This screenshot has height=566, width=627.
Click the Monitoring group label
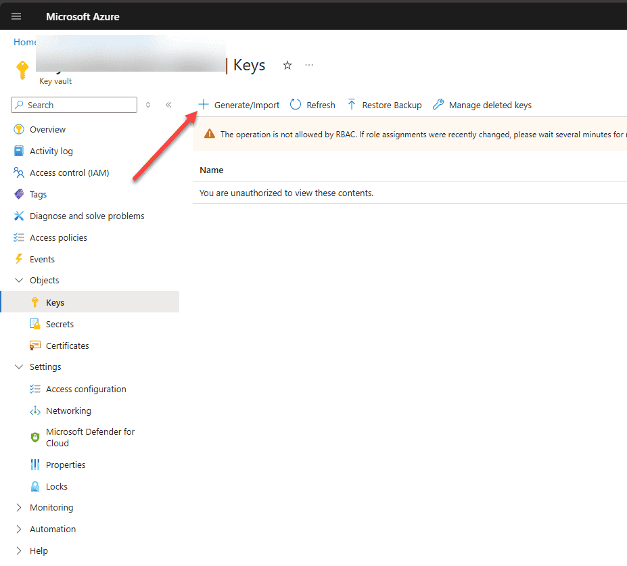[x=51, y=507]
